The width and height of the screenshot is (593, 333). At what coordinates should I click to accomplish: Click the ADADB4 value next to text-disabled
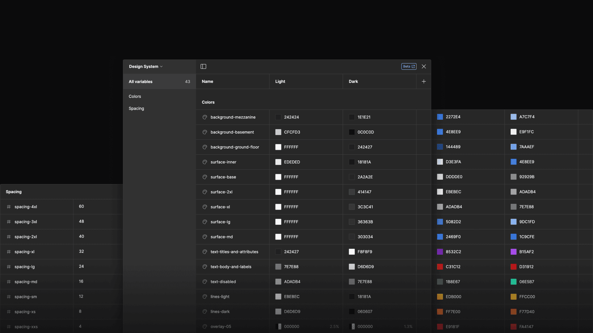click(292, 282)
